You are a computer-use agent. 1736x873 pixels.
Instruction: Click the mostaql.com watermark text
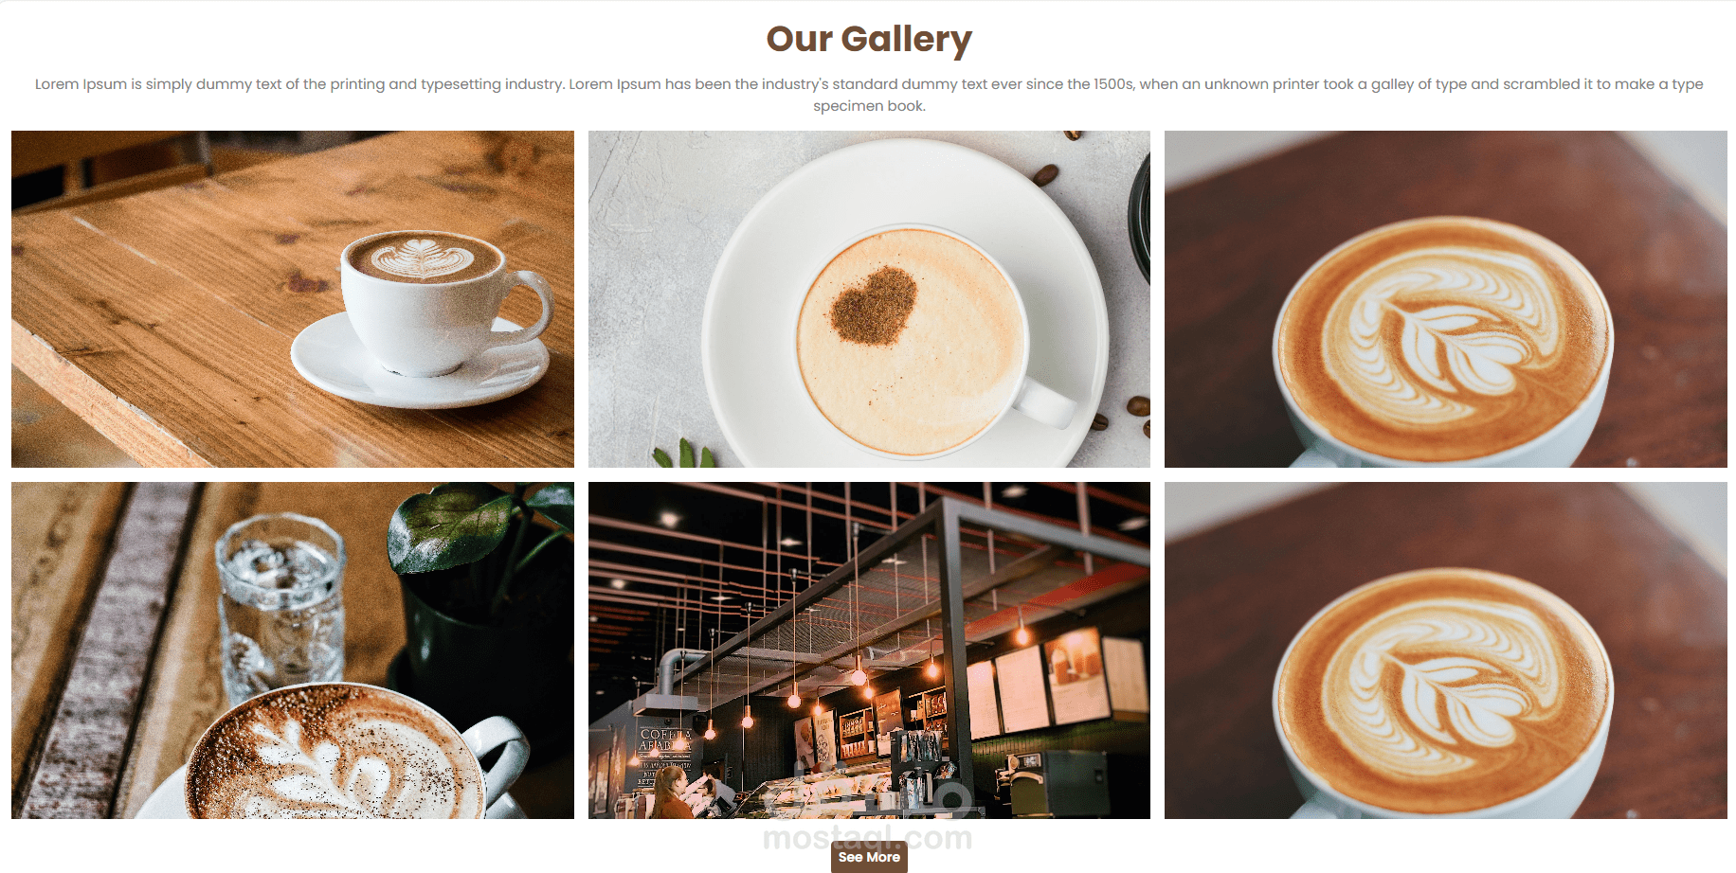pos(868,837)
